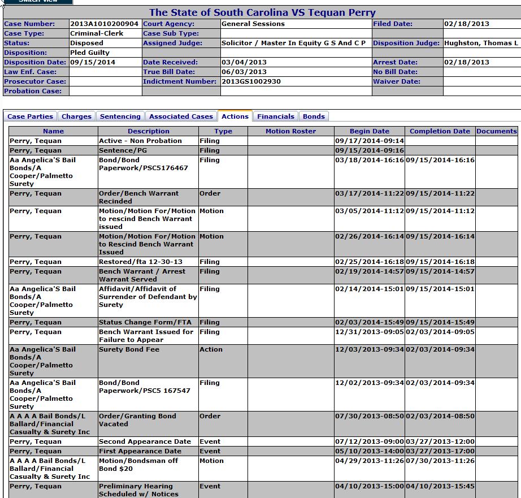Screen dimensions: 521x498
Task: Click the Documents column header
Action: 496,131
